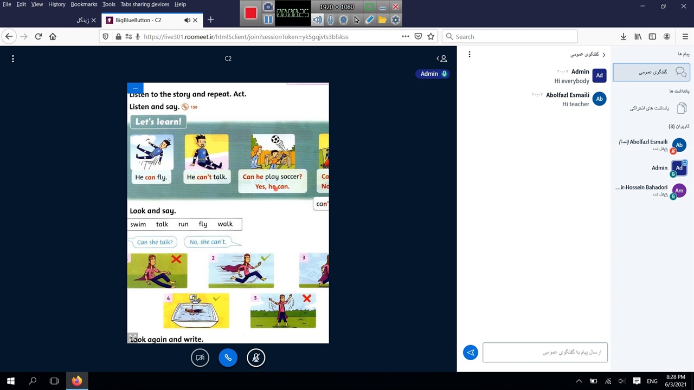Open the recorder's pencil drawing tool

pyautogui.click(x=369, y=19)
